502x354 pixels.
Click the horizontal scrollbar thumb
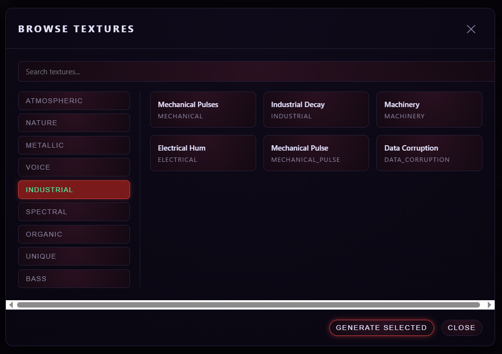point(248,305)
